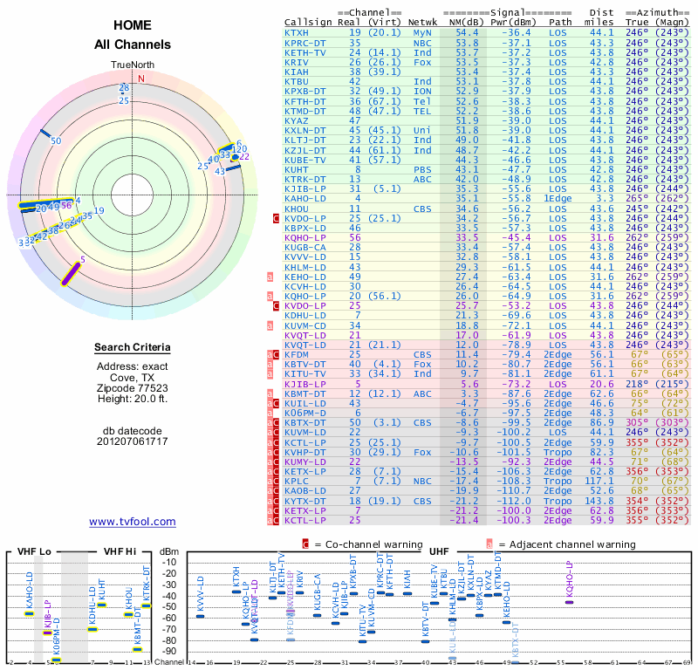698x670 pixels.
Task: Select KTRK-DT in the callsign table
Action: (x=305, y=180)
